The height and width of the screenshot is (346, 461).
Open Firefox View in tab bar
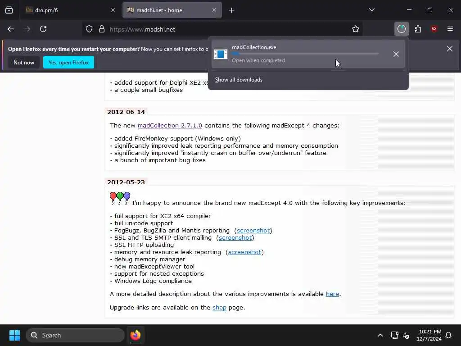[9, 10]
